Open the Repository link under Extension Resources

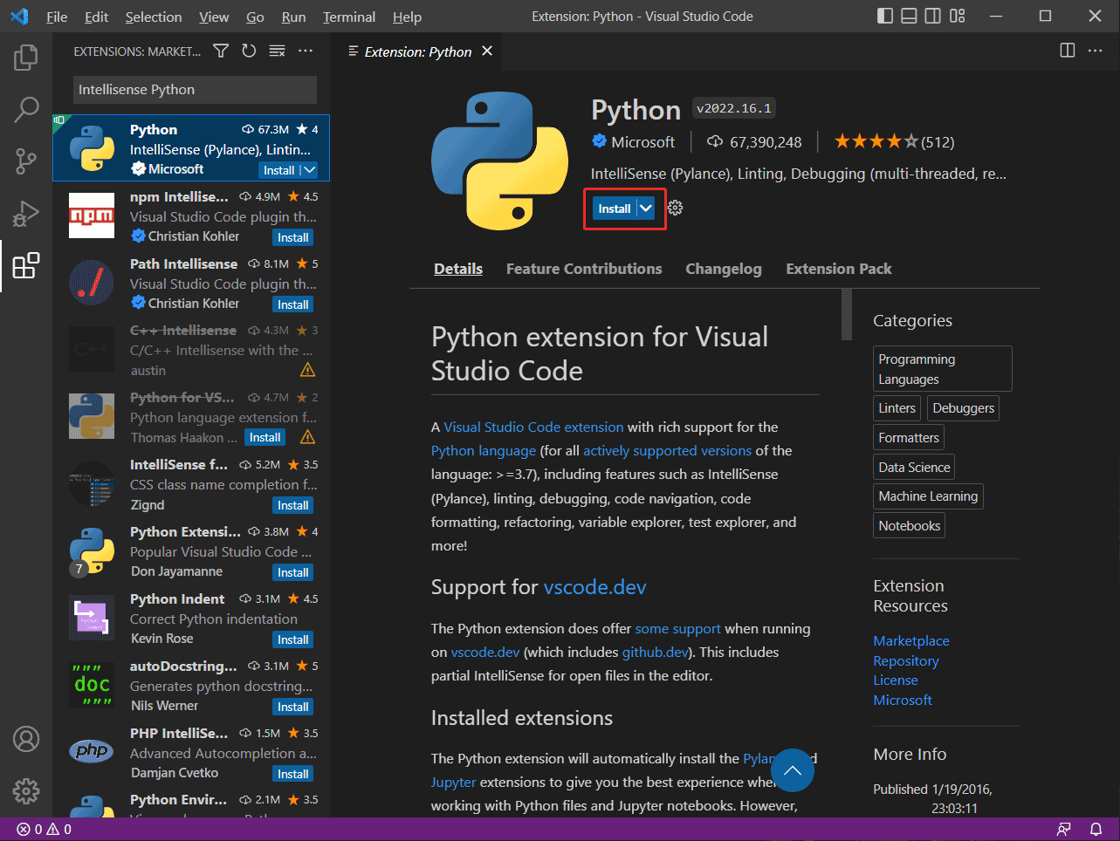tap(906, 660)
